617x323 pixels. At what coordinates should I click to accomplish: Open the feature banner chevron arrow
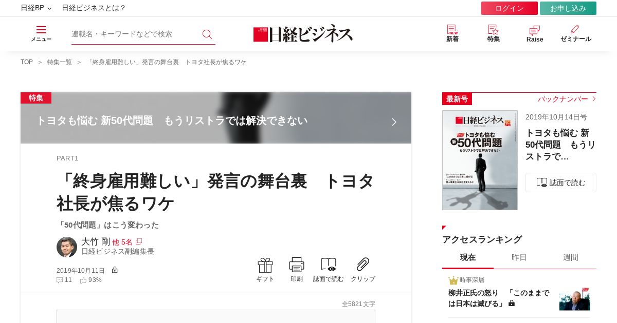(x=394, y=122)
